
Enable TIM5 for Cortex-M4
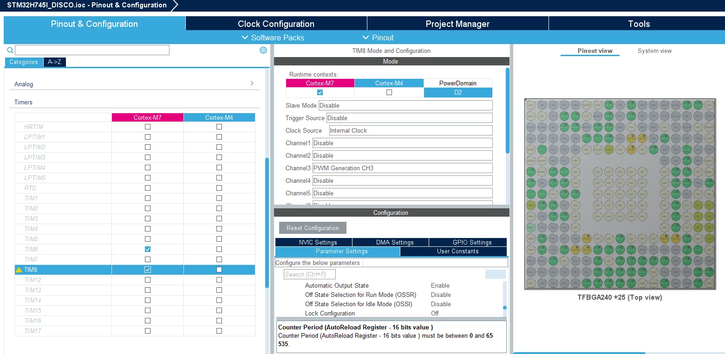219,239
